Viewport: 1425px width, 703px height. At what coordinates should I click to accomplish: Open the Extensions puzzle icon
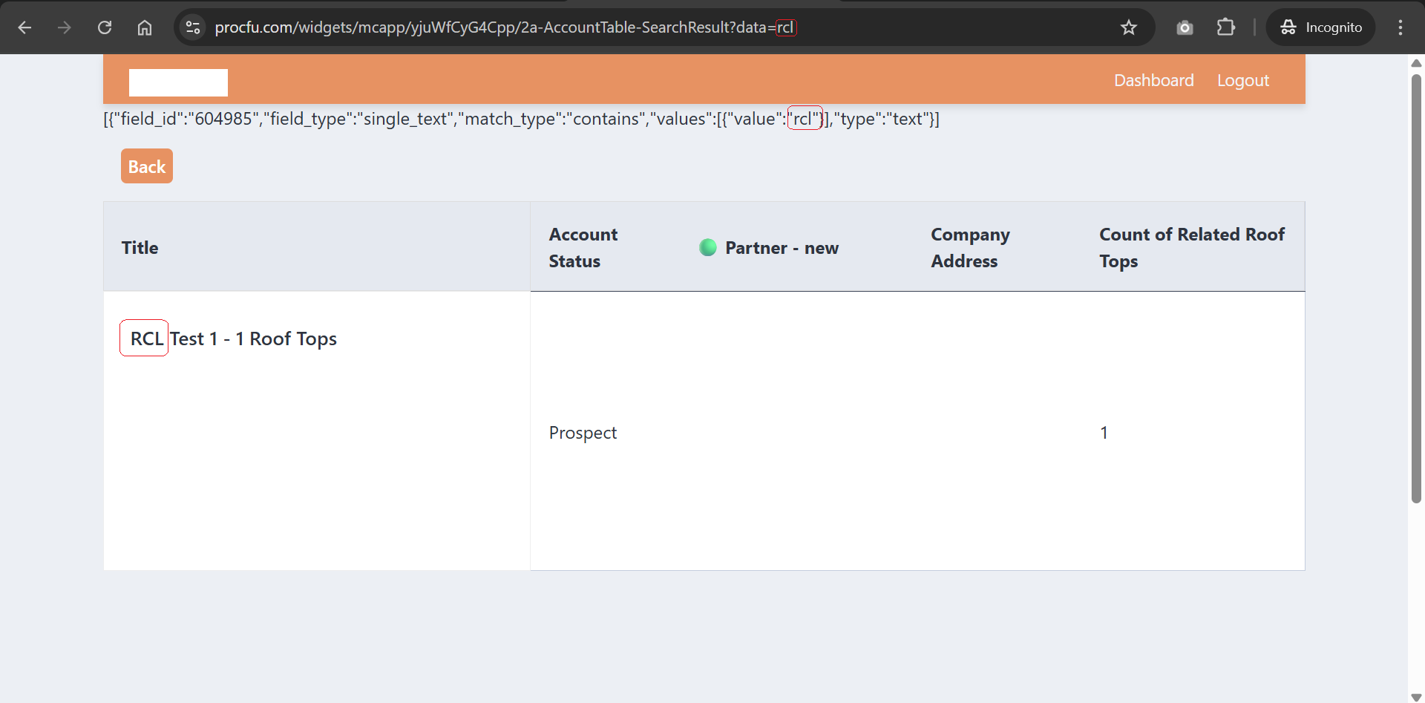[x=1225, y=27]
